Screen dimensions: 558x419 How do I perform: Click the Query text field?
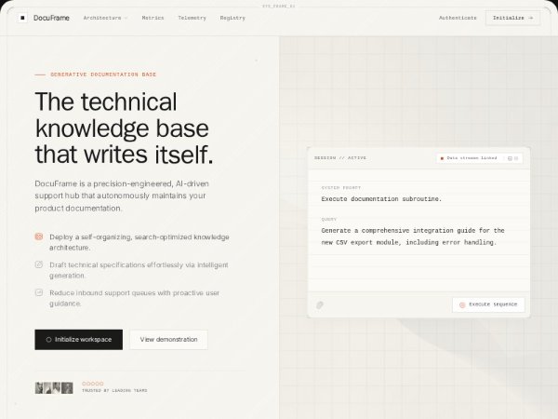418,236
